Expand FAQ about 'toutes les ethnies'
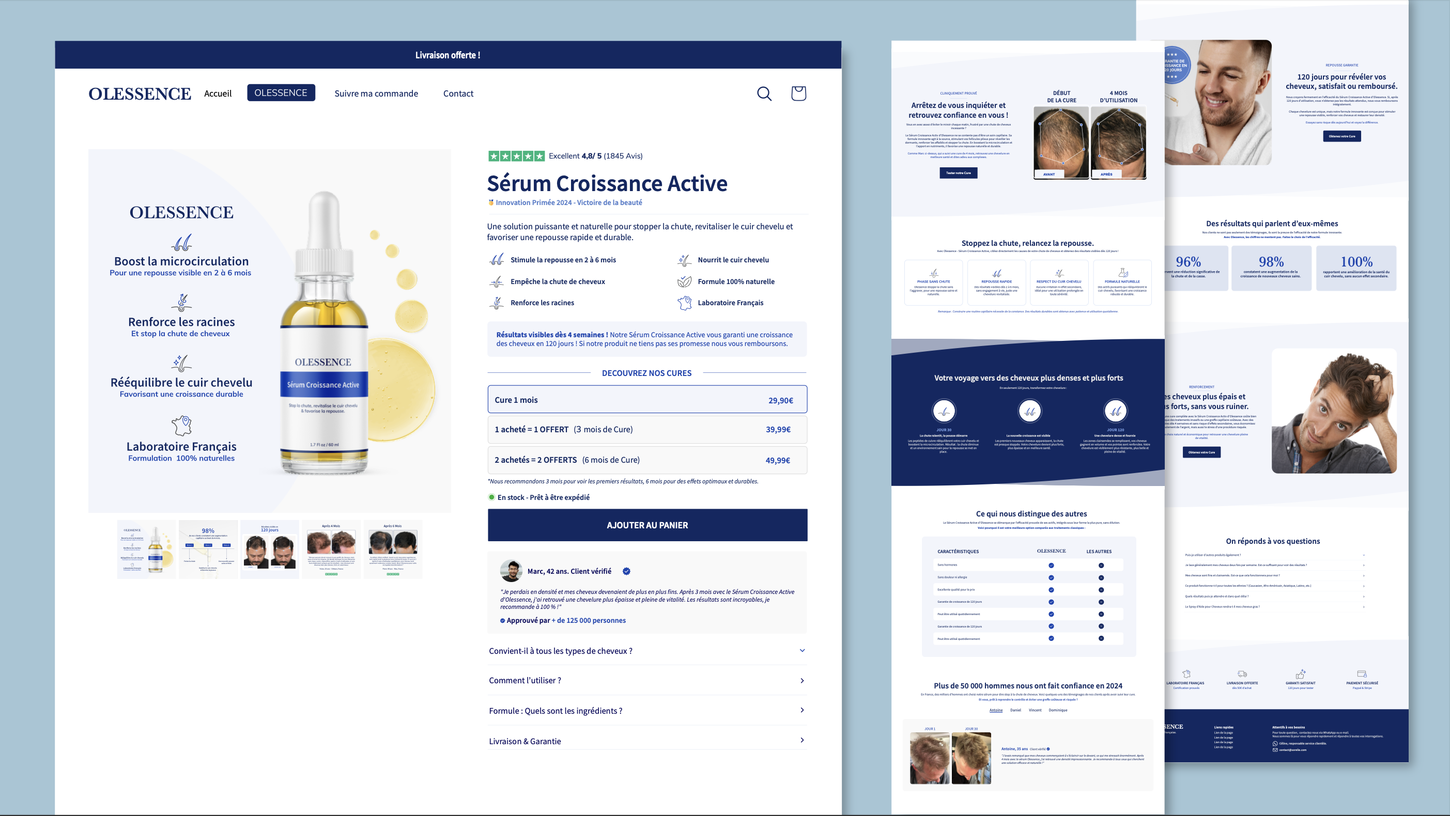Image resolution: width=1450 pixels, height=816 pixels. 1274,586
